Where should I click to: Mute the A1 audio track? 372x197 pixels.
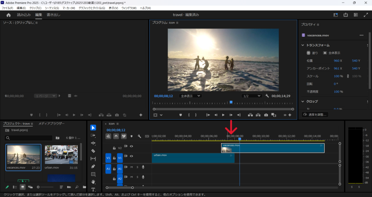click(x=132, y=167)
